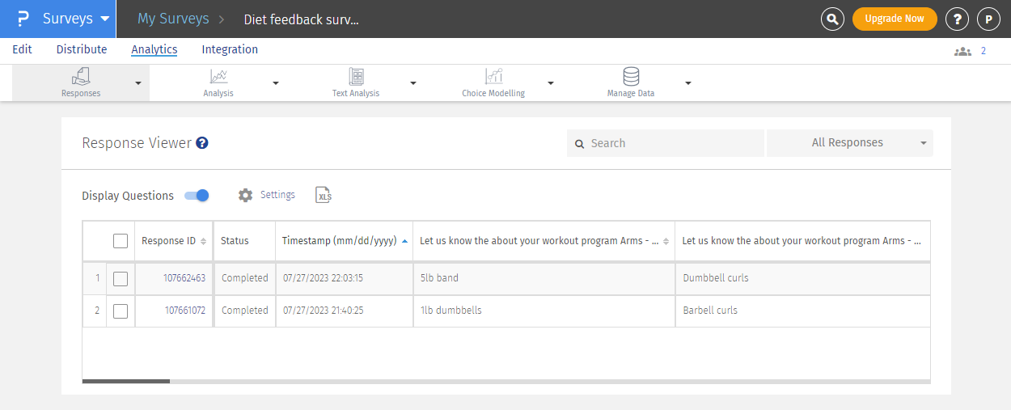Screen dimensions: 1011x410
Task: Click the horizontal scrollbar under the table
Action: point(126,381)
